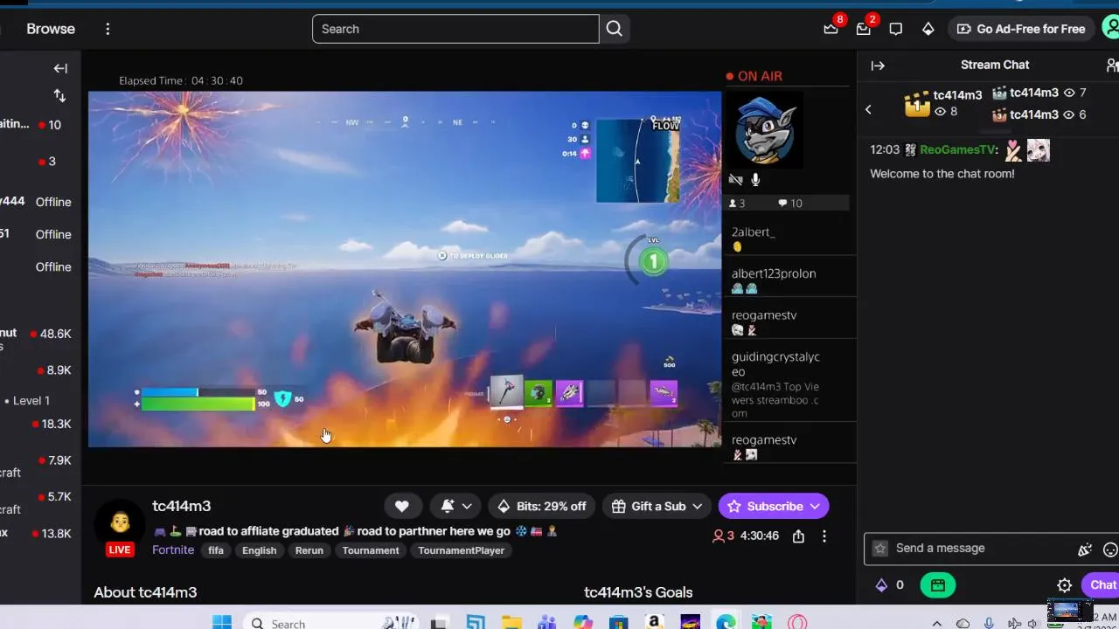The width and height of the screenshot is (1119, 629).
Task: Select ReoGamesTV username in chat
Action: (958, 150)
